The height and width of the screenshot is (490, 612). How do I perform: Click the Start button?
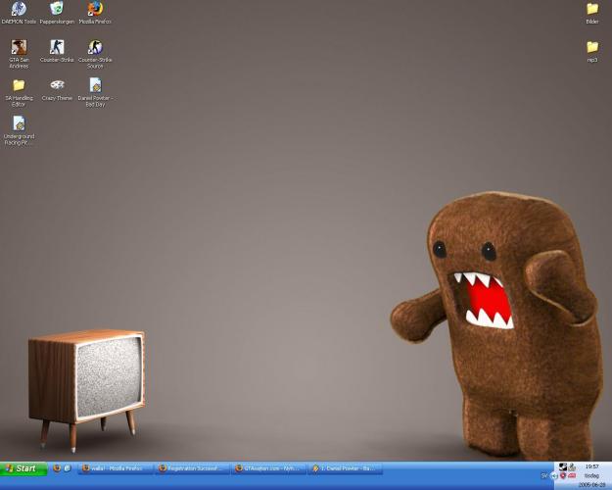(24, 468)
